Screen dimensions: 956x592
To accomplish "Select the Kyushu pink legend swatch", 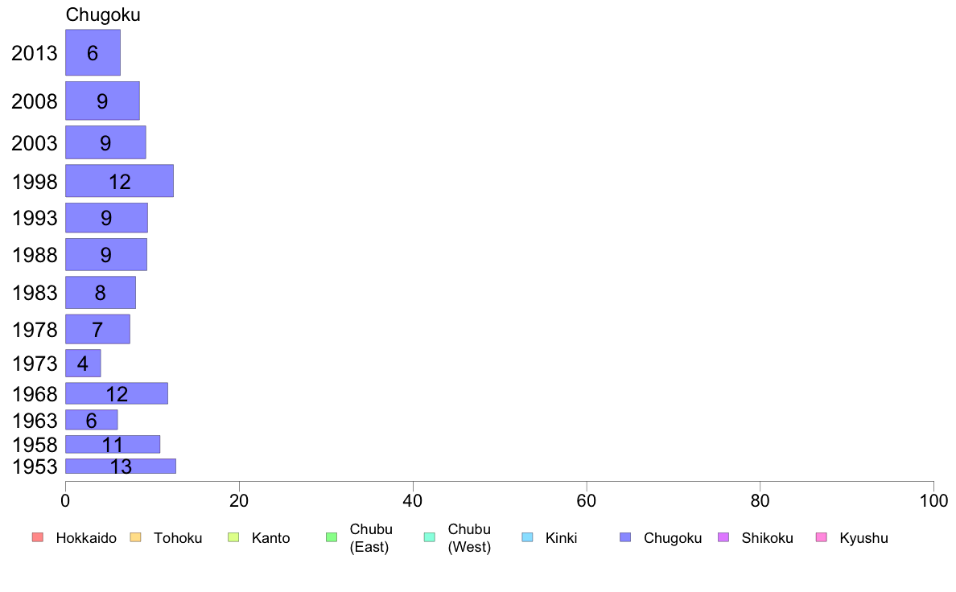I will [x=822, y=537].
